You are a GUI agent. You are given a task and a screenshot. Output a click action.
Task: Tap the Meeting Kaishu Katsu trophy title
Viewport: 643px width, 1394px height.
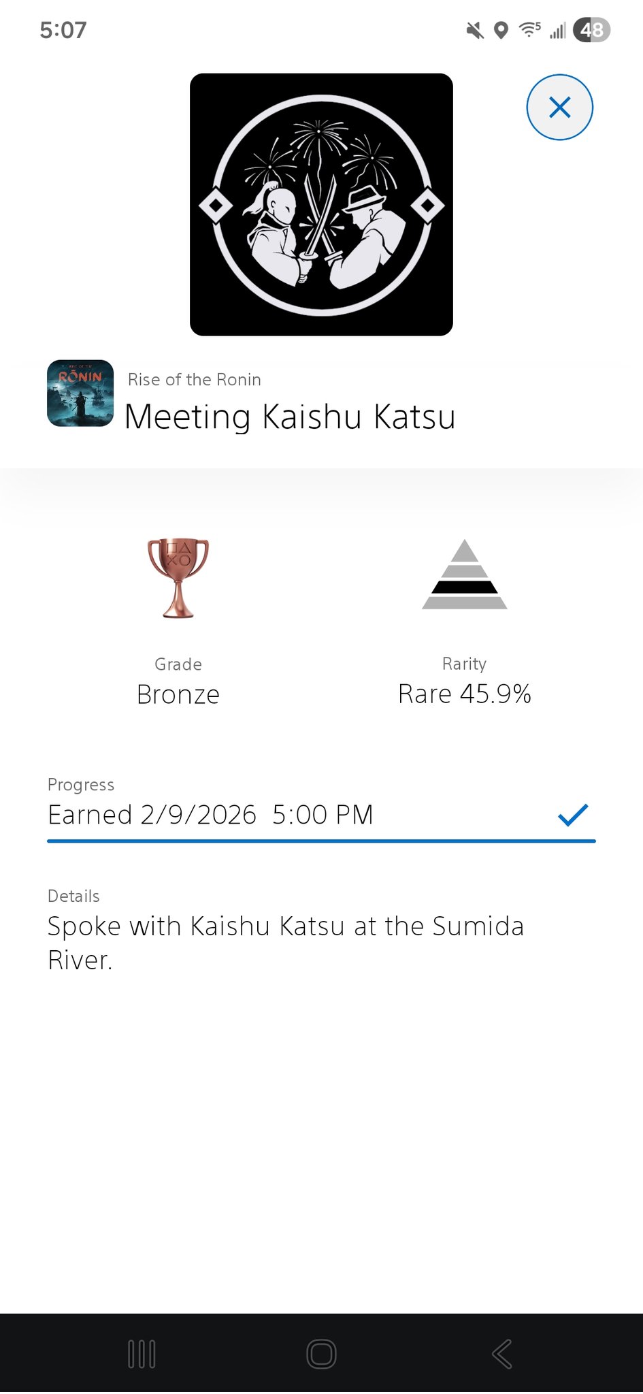click(290, 417)
